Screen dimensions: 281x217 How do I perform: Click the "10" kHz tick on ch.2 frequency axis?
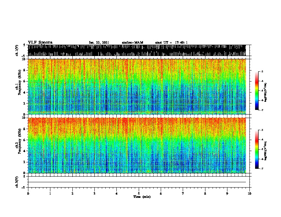tap(24, 118)
